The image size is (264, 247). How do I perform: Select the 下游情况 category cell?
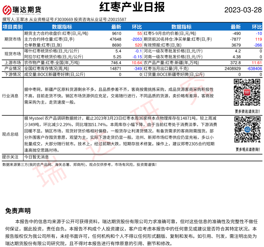pyautogui.click(x=12, y=74)
